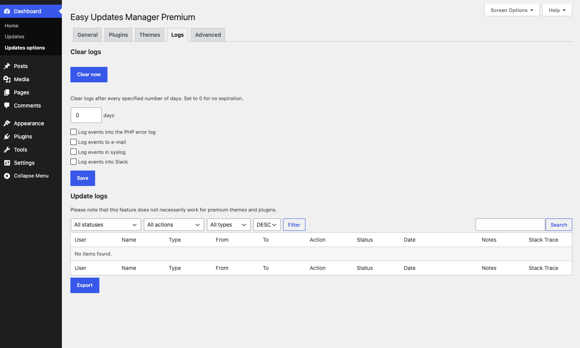The height and width of the screenshot is (348, 580).
Task: Click the top Notes column header
Action: point(489,240)
